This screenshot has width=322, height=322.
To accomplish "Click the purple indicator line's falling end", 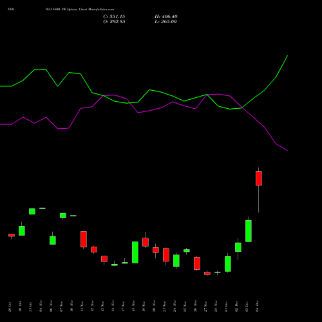I will 287,150.
